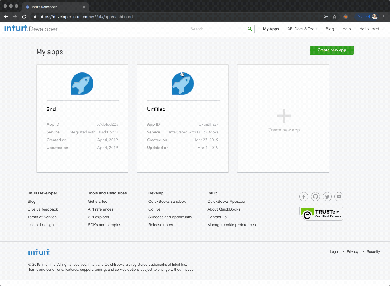Click the Contact us link
The height and width of the screenshot is (286, 390).
(x=217, y=217)
